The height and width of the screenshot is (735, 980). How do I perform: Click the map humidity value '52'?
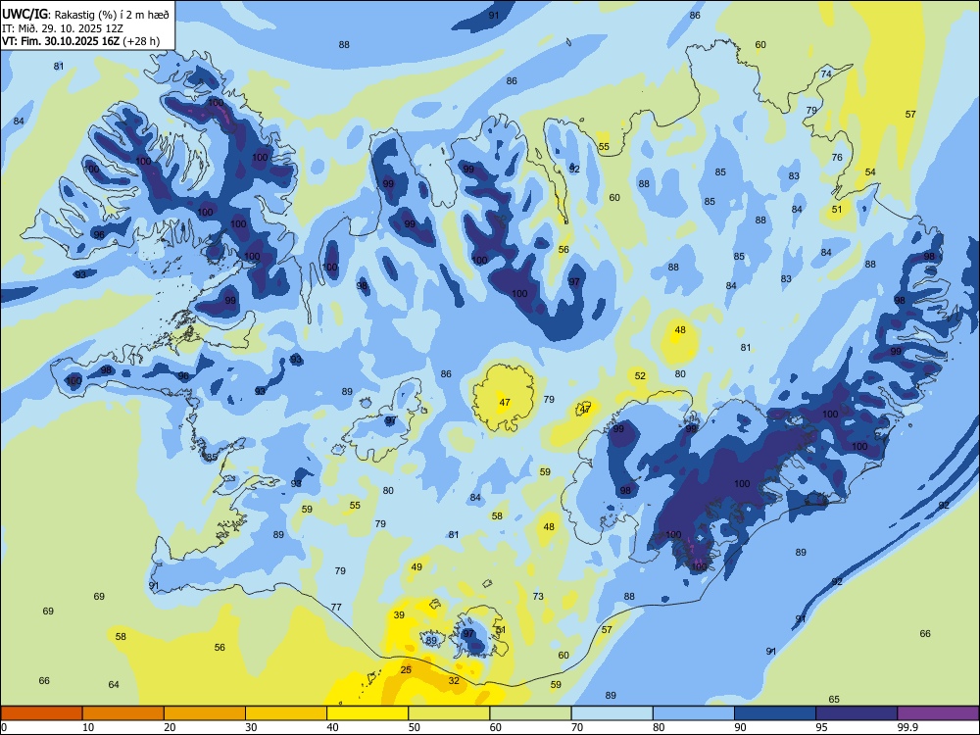[x=640, y=375]
